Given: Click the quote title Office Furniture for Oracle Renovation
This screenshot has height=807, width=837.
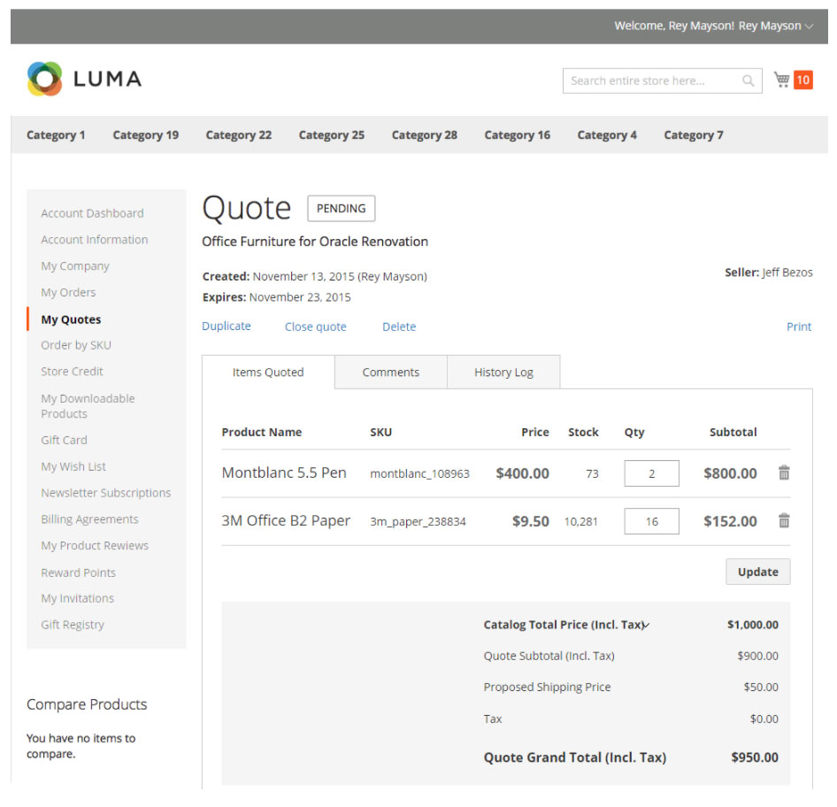Looking at the screenshot, I should tap(315, 242).
